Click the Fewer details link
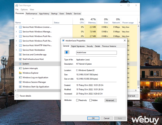This screenshot has width=162, height=125. (25, 96)
